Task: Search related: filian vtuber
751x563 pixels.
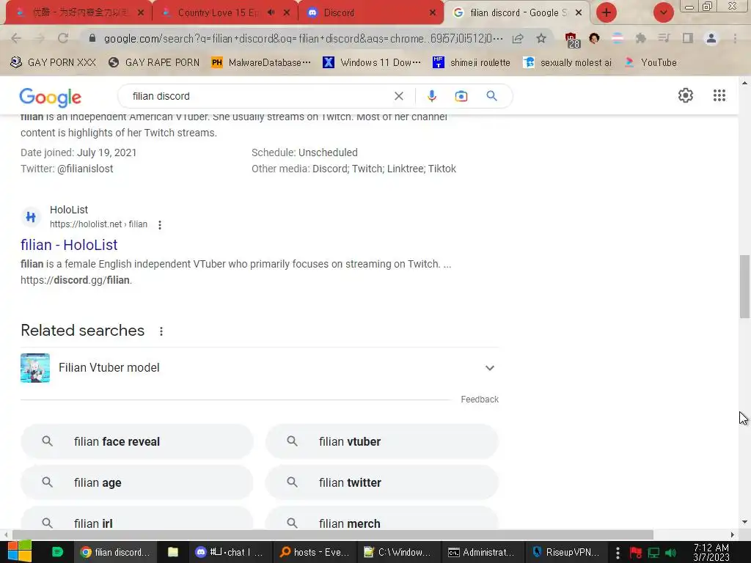Action: [381, 441]
